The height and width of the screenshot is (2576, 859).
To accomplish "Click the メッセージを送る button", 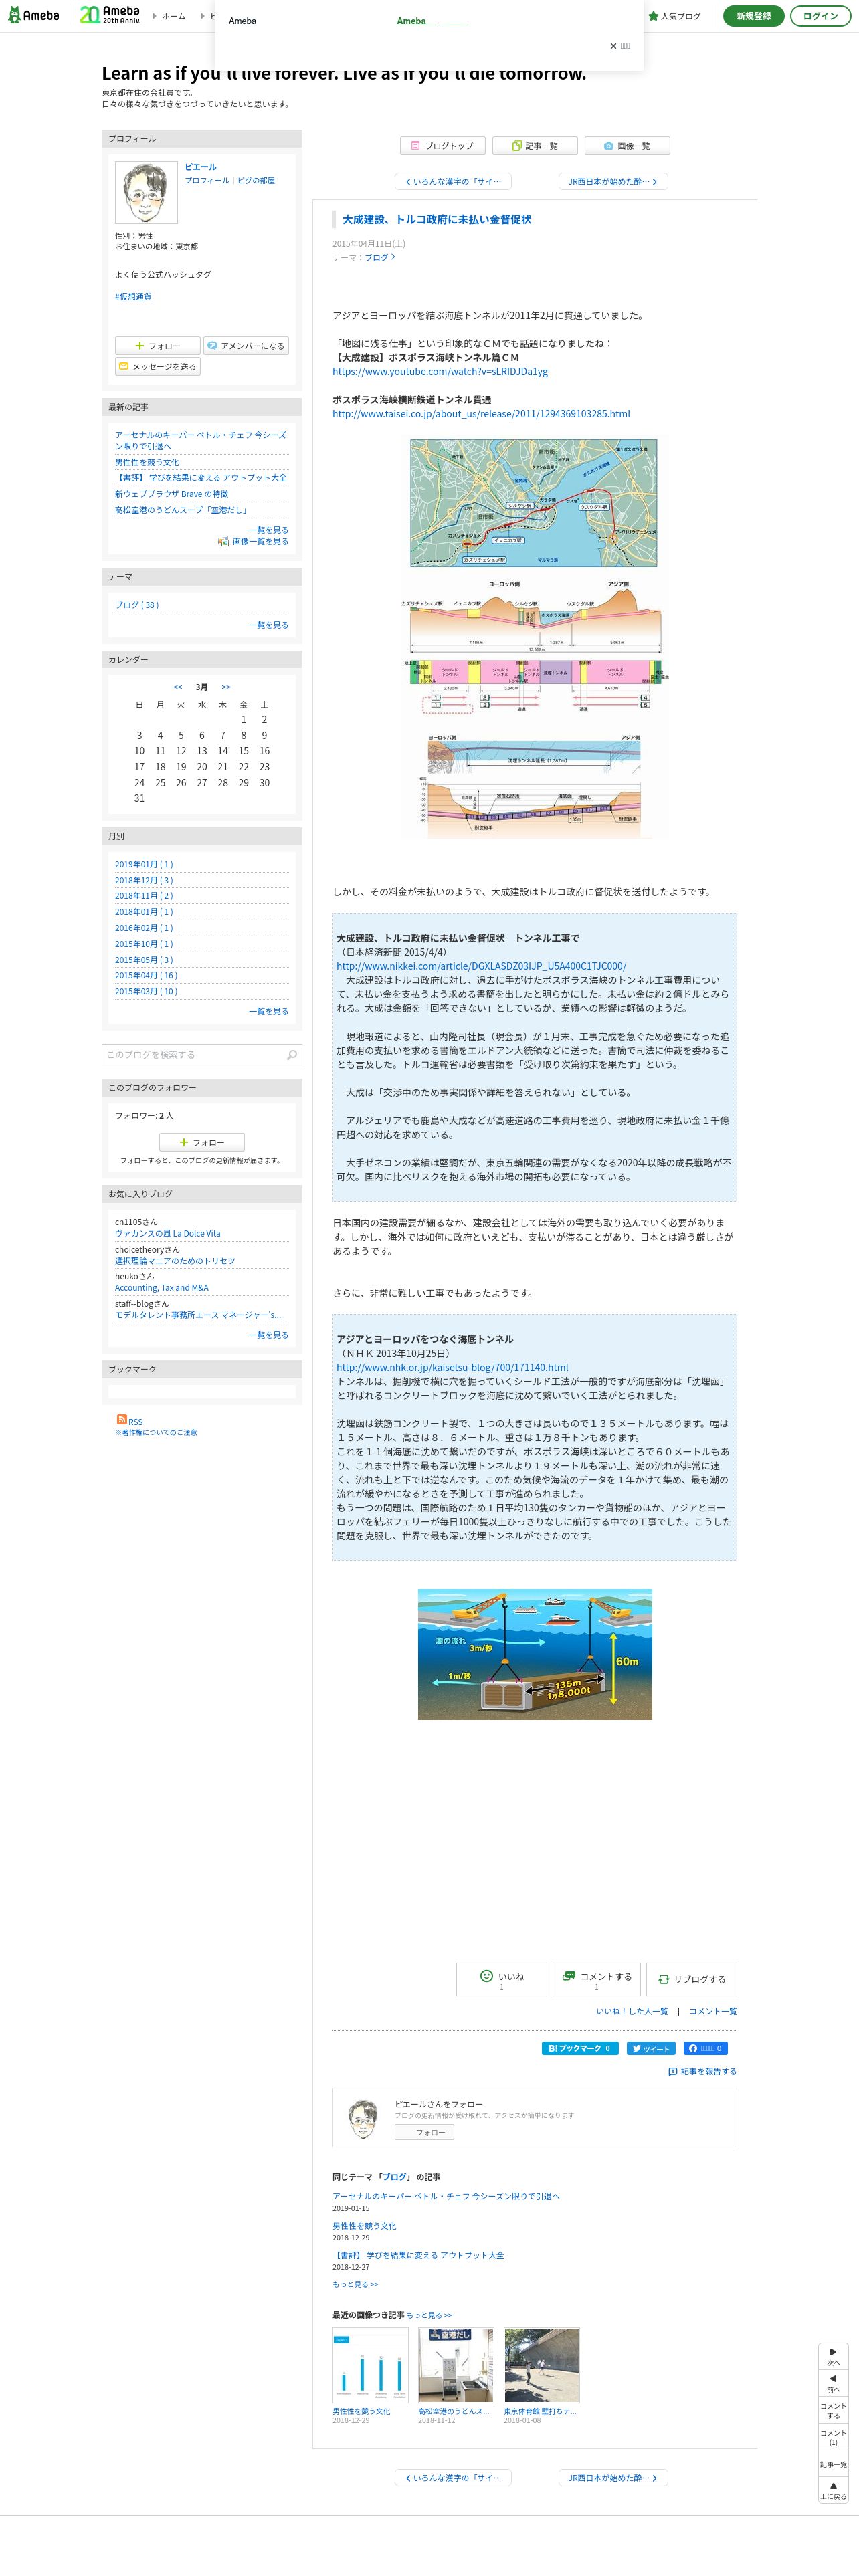I will [158, 367].
